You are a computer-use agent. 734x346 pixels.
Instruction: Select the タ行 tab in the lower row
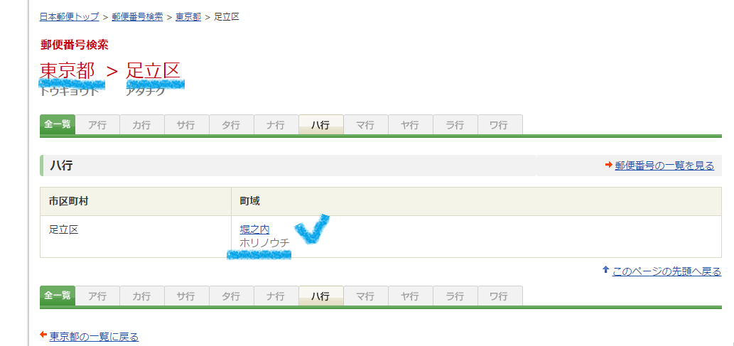tap(231, 296)
